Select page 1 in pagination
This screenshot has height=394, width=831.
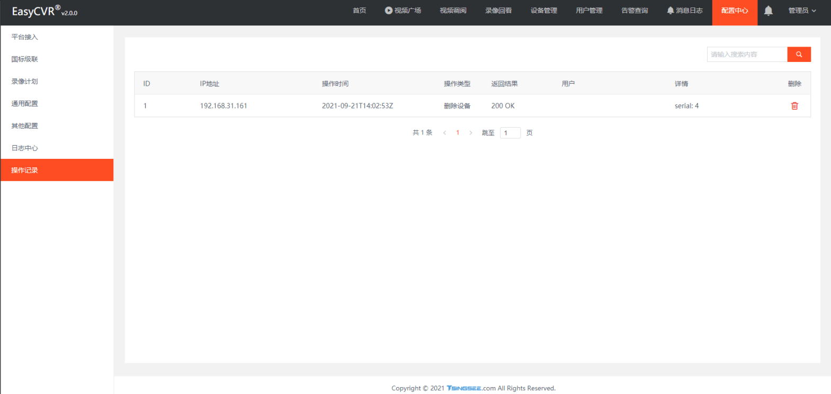click(x=458, y=133)
